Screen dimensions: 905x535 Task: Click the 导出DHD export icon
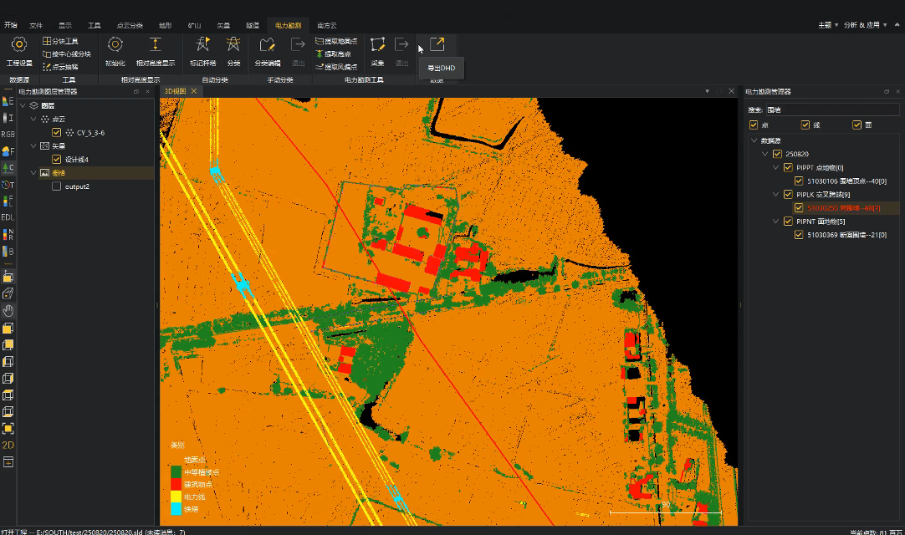(x=437, y=44)
